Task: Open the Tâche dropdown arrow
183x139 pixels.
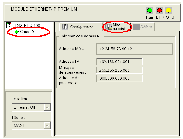Action: (47, 126)
